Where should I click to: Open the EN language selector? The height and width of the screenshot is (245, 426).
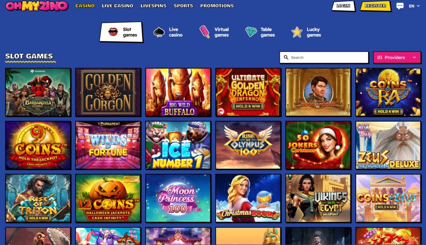tap(414, 6)
